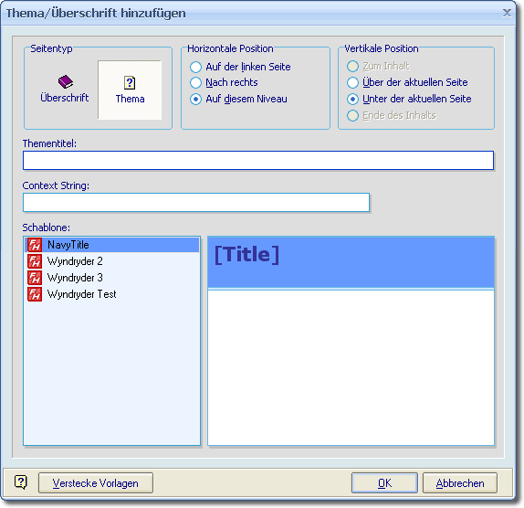The height and width of the screenshot is (508, 524).
Task: Choose 'Unter der aktuellen Seite' option
Action: coord(352,99)
